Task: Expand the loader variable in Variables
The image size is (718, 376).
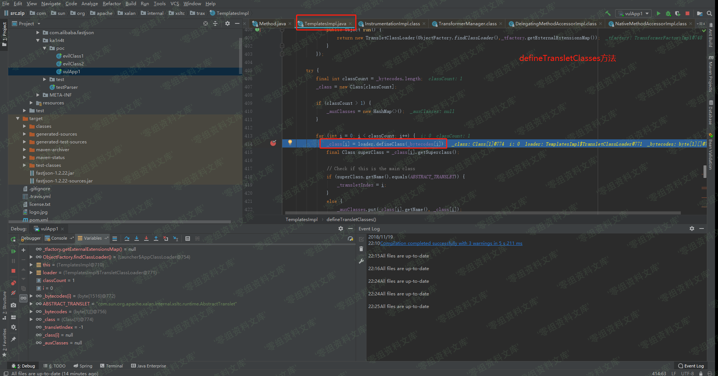Action: [31, 273]
